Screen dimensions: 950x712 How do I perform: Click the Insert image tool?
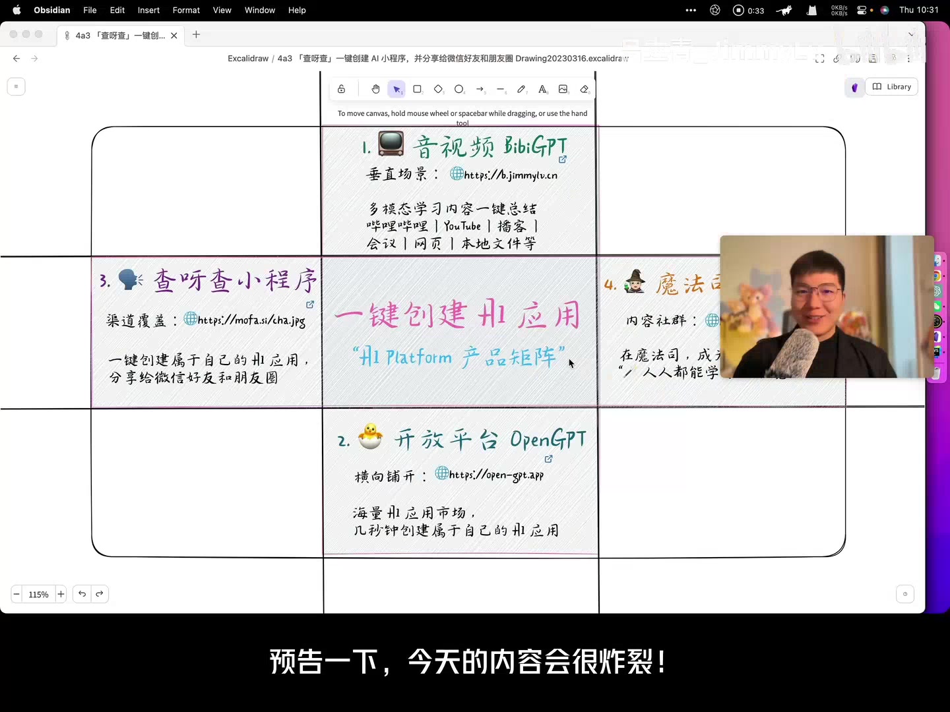click(x=563, y=89)
